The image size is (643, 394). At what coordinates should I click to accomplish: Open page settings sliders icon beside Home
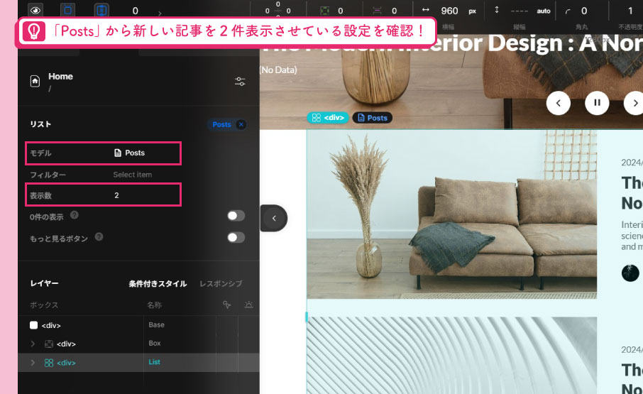240,81
